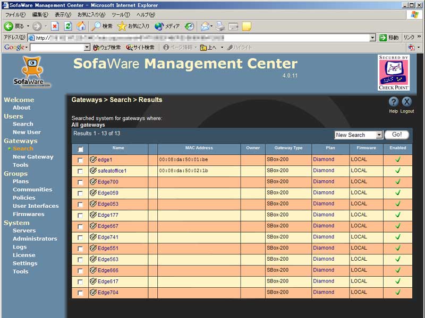Viewport: 425px width, 318px height.
Task: Open the Media globe icon
Action: tap(159, 26)
